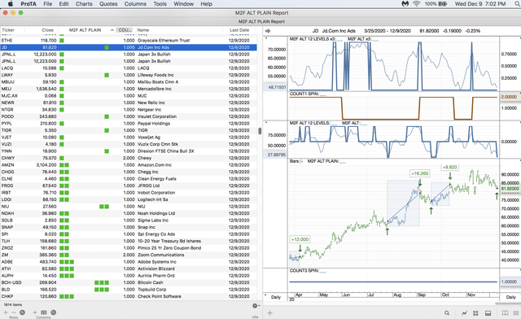Viewport: 521px width, 319px height.
Task: Select the +9.820 trade profit label
Action: click(449, 167)
